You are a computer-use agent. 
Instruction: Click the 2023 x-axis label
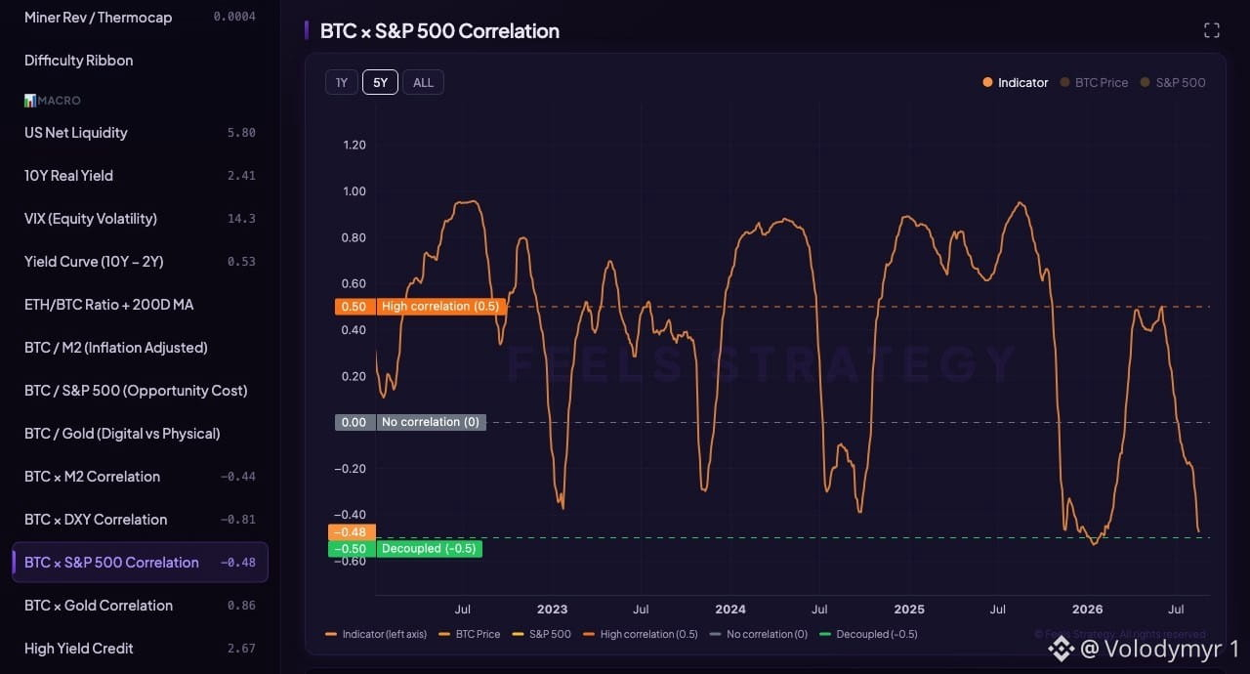click(552, 609)
